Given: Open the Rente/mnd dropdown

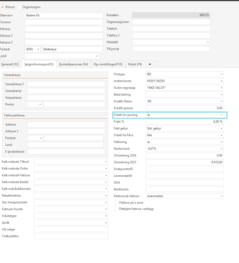Looking at the screenshot, I should click(222, 149).
